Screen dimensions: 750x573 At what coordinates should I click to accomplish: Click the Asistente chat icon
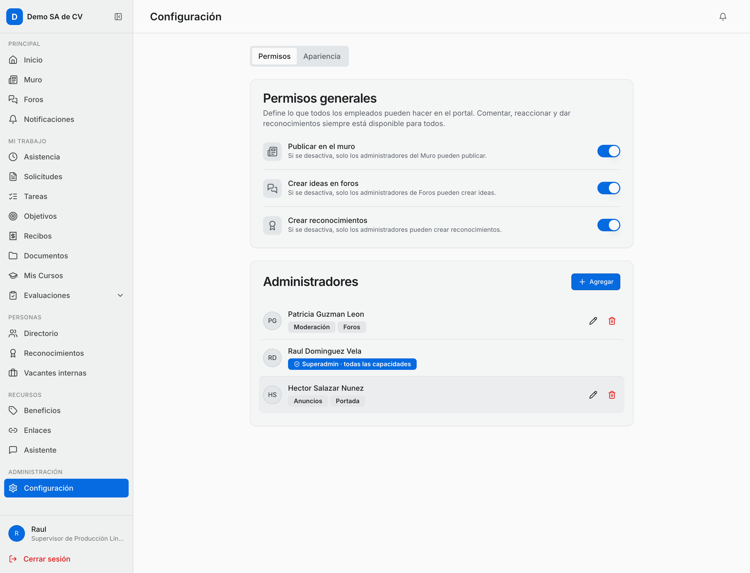(13, 450)
